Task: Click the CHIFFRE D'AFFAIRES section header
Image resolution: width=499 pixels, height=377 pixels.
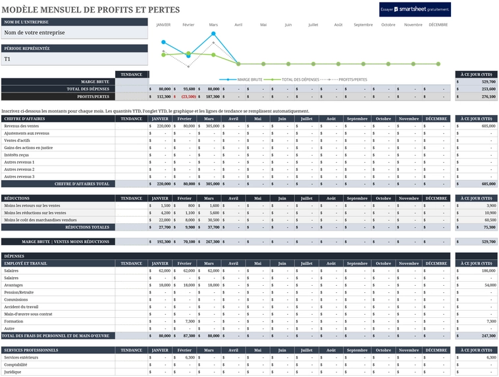Action: click(58, 119)
